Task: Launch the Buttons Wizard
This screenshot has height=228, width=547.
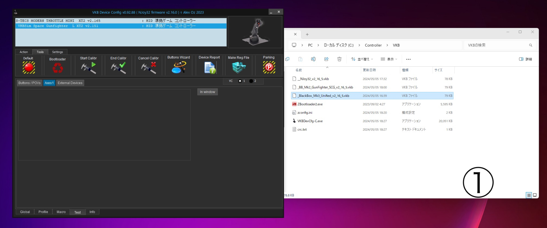Action: click(x=179, y=67)
